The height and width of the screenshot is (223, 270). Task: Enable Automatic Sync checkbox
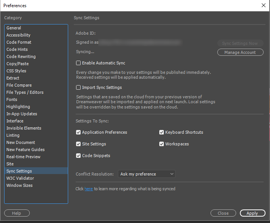coord(78,63)
